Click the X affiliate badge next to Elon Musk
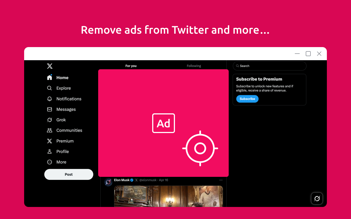 pos(136,180)
